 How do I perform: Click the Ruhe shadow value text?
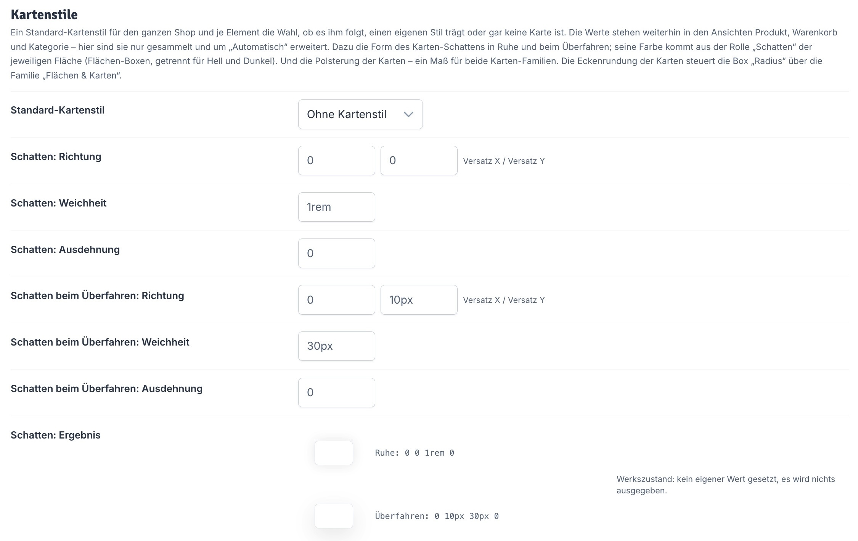(415, 453)
